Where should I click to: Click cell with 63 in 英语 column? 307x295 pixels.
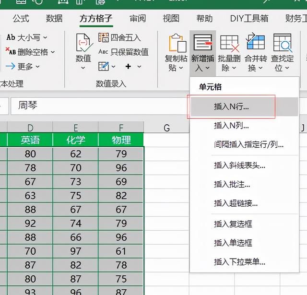[x=30, y=196]
